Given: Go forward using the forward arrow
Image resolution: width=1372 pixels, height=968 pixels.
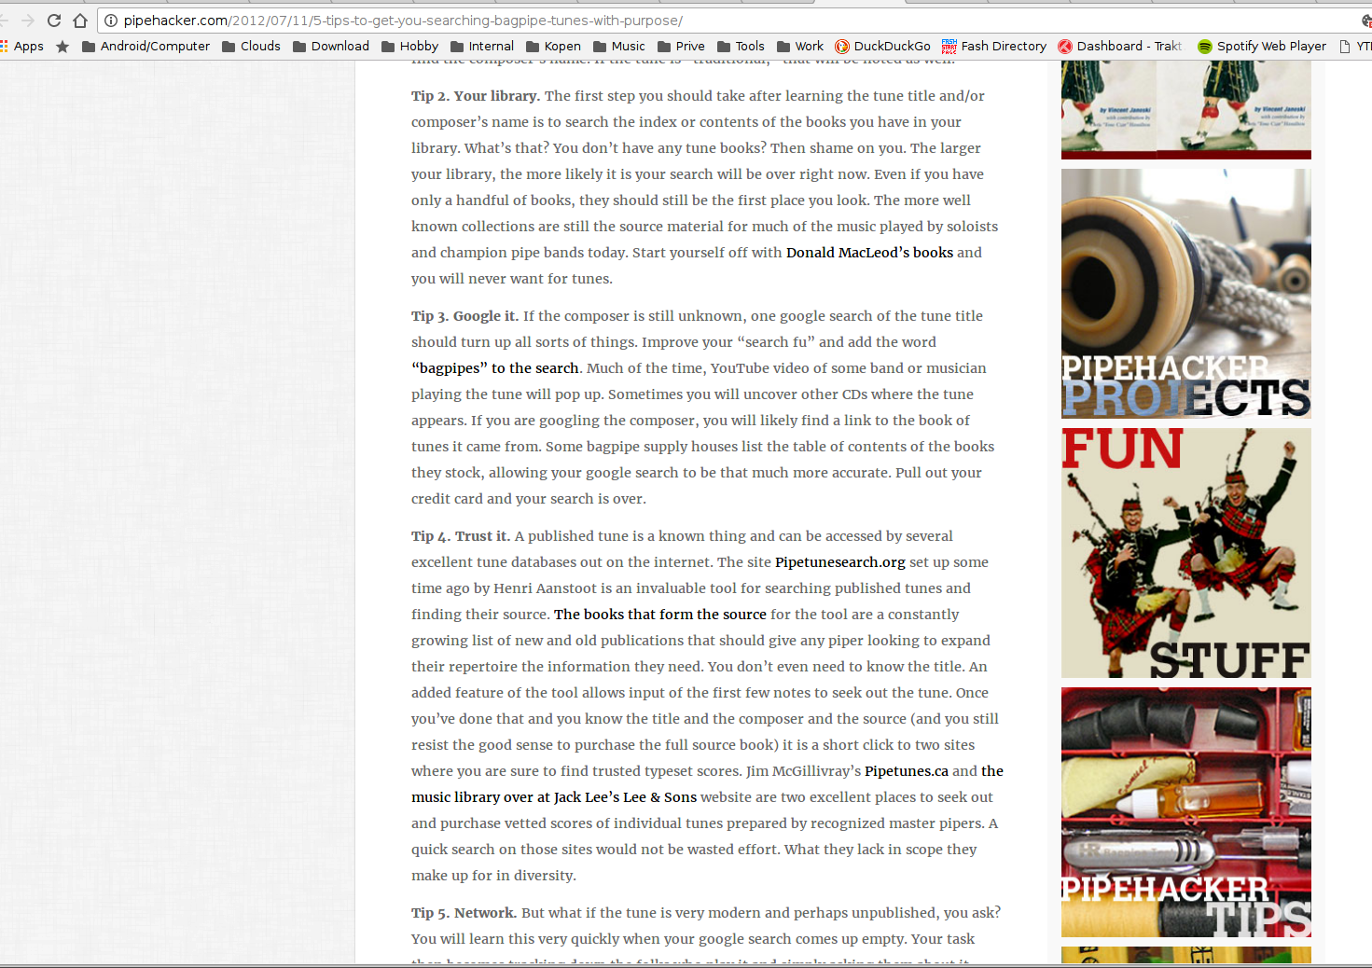Looking at the screenshot, I should (x=28, y=21).
